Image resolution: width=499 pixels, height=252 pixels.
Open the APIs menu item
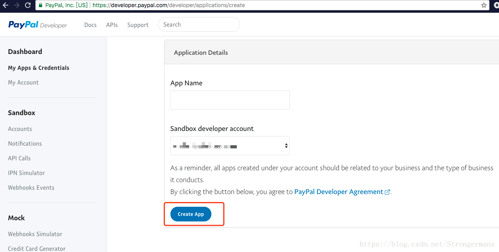click(x=112, y=25)
